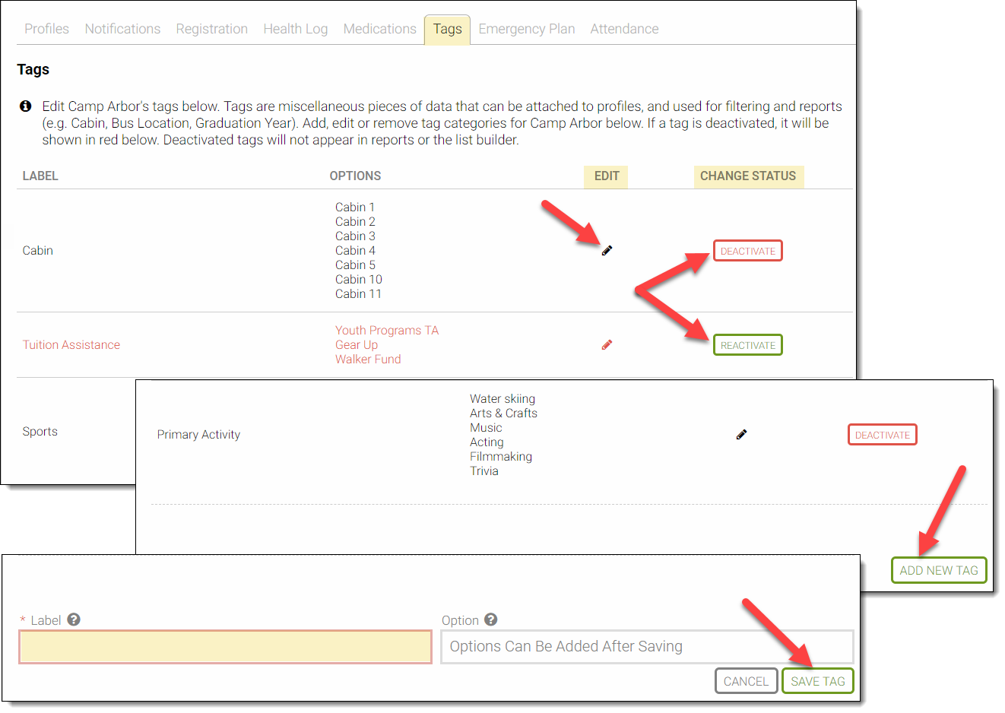Open the Notifications tab
Viewport: 1005px width, 713px height.
(x=122, y=29)
